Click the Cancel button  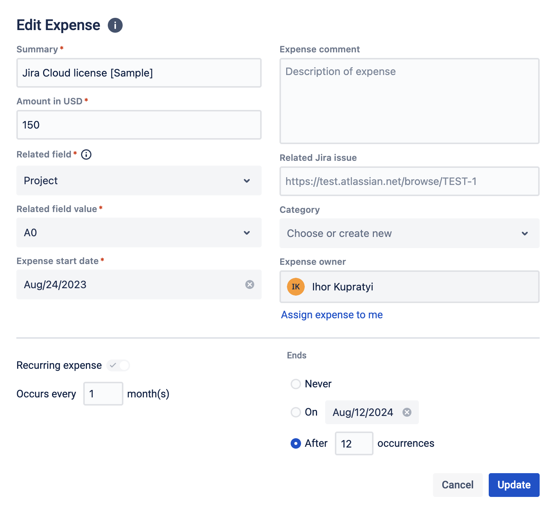458,485
